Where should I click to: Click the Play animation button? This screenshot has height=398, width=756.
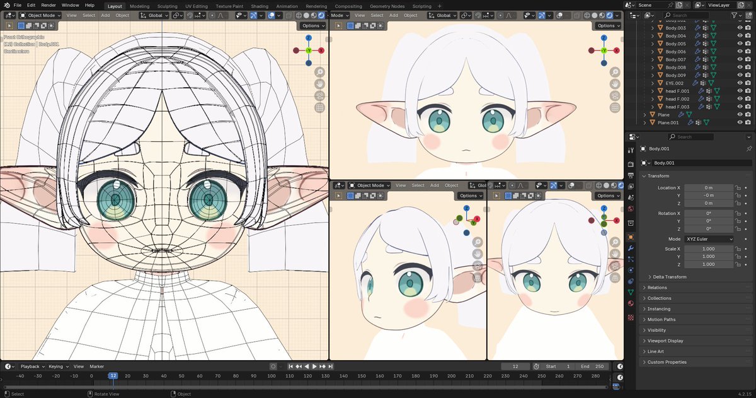click(314, 366)
